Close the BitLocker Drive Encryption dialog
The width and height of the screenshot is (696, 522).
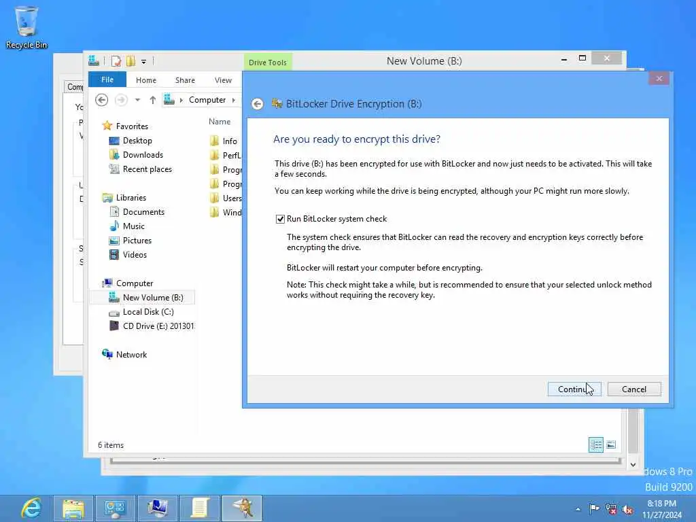coord(659,79)
